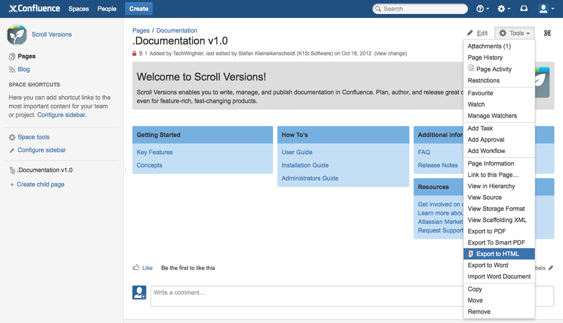The image size is (563, 323).
Task: Click the Configure sidebar pencil icon
Action: 12,150
